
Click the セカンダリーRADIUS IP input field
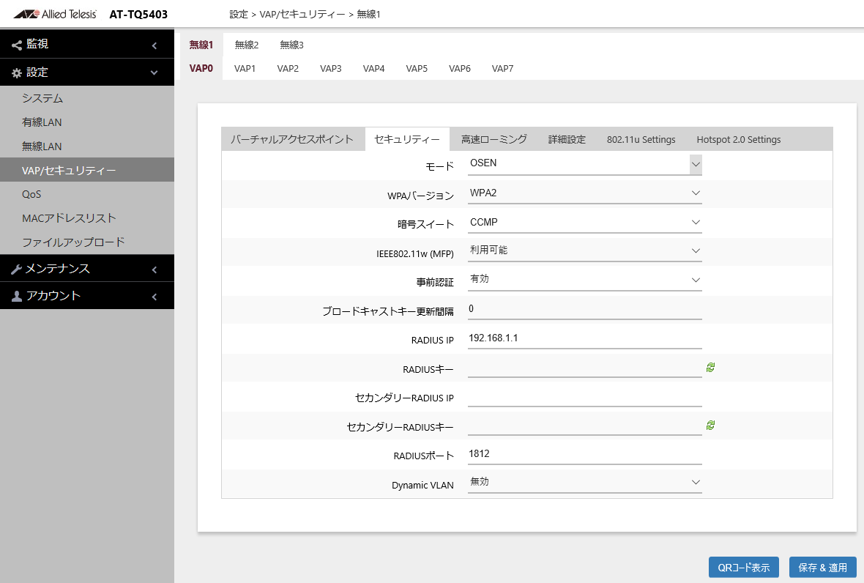tap(584, 397)
